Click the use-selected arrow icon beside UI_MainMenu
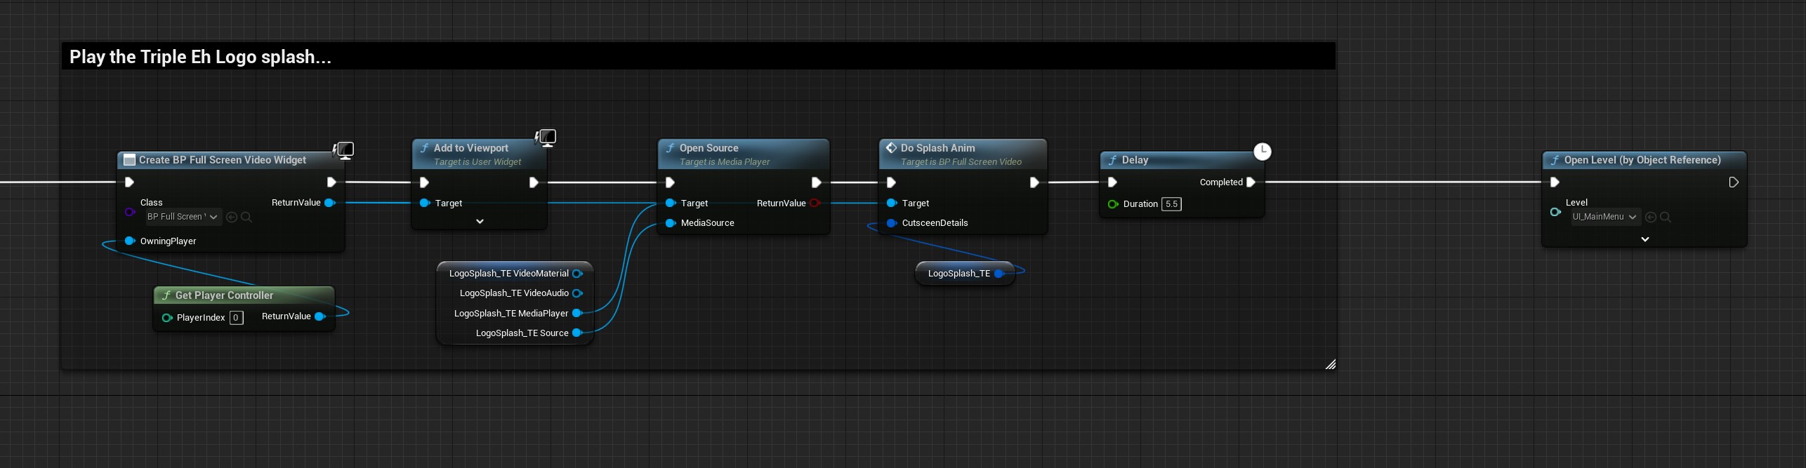The height and width of the screenshot is (468, 1806). [1651, 218]
